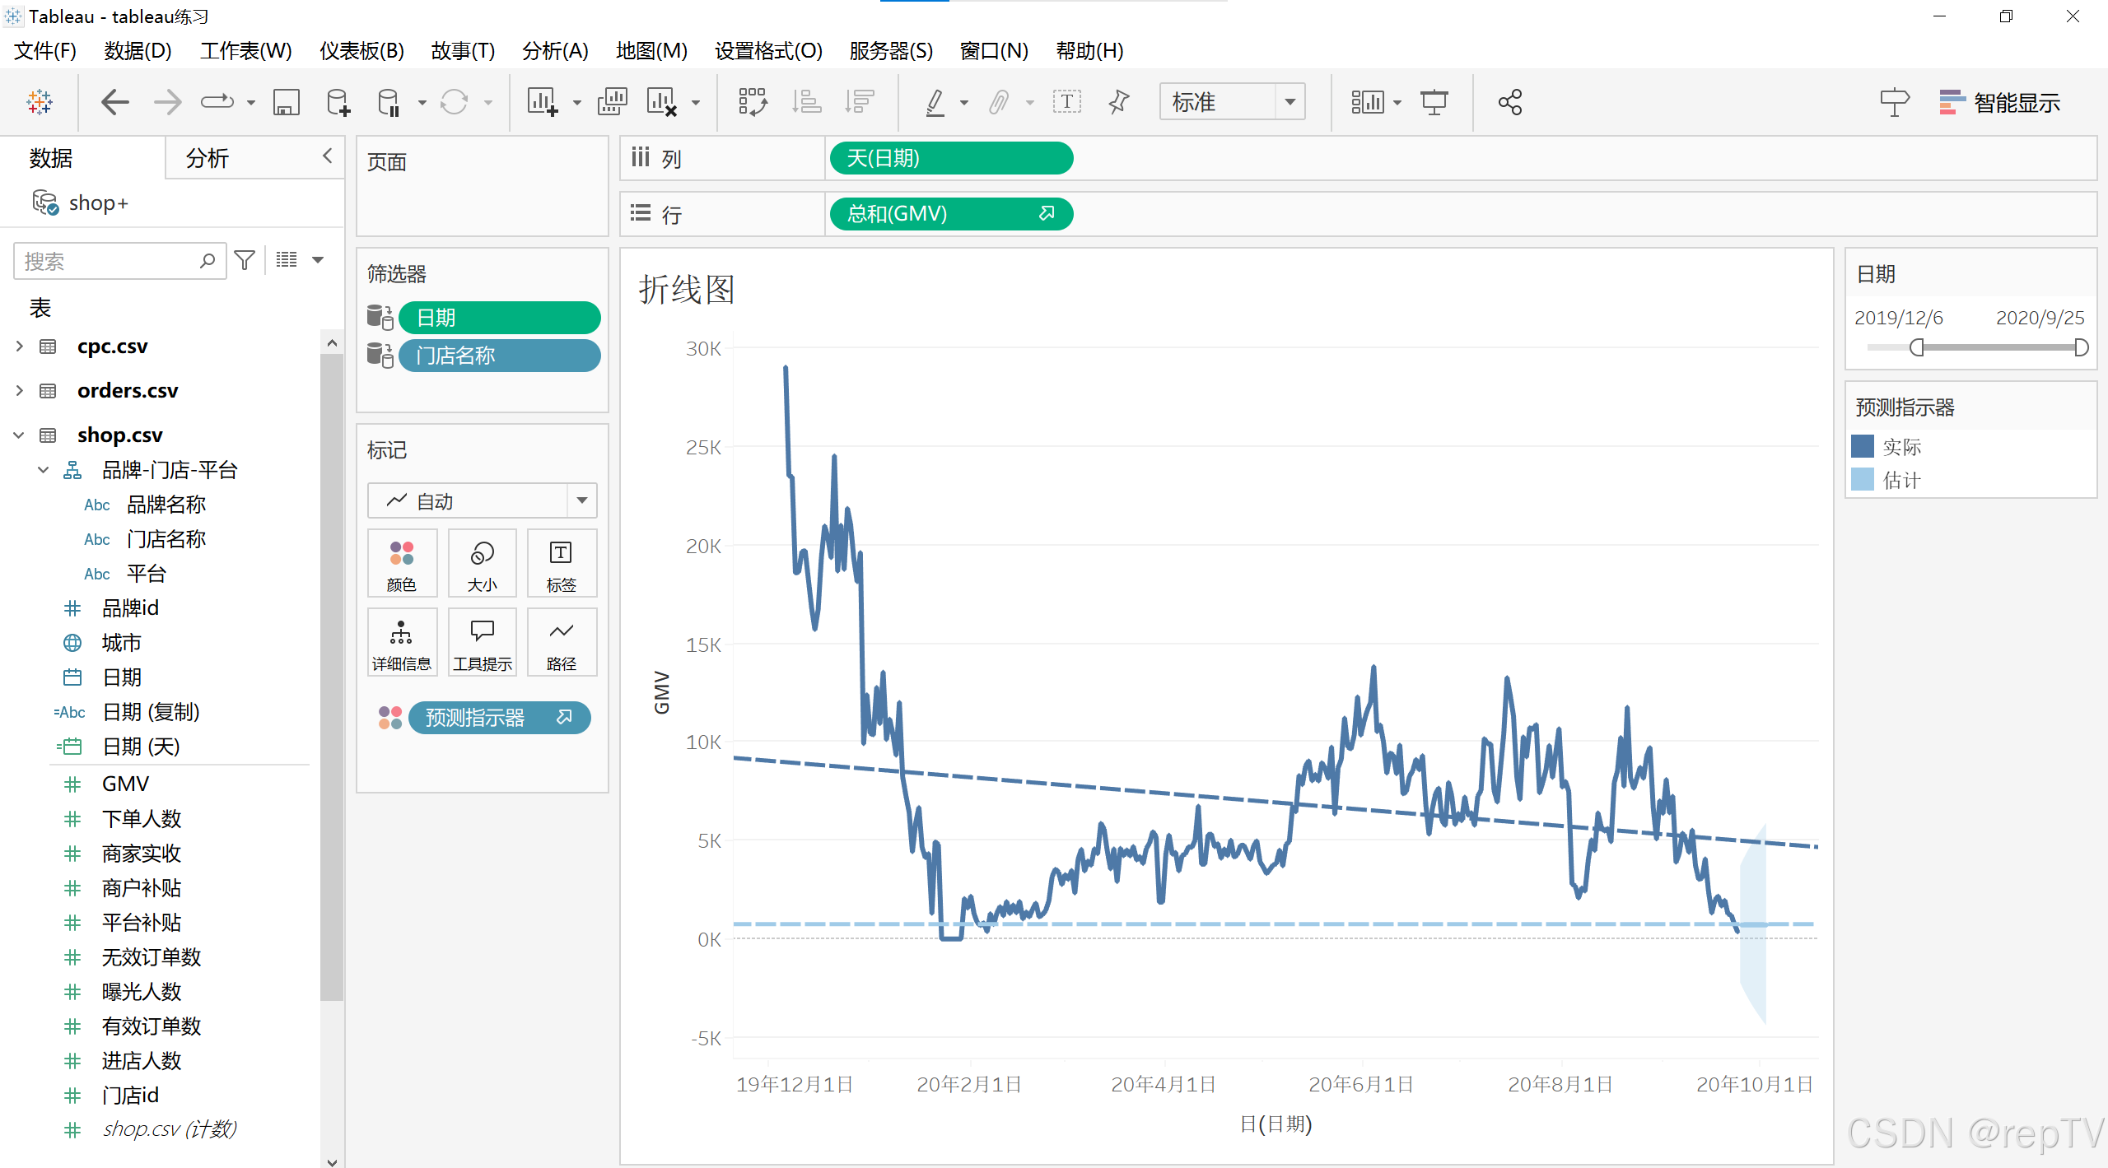The image size is (2108, 1168).
Task: Select the 商家实收 measure field
Action: coord(142,854)
